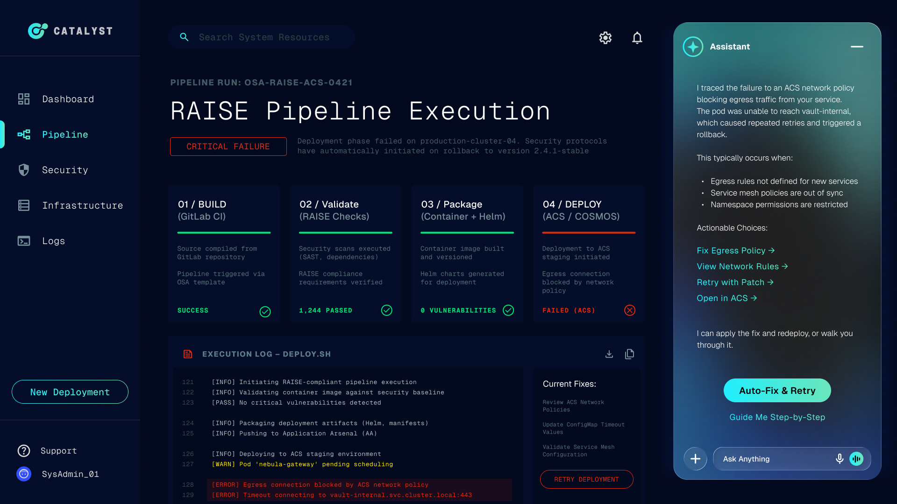Click the search magnifier icon
The width and height of the screenshot is (897, 504).
(x=184, y=37)
